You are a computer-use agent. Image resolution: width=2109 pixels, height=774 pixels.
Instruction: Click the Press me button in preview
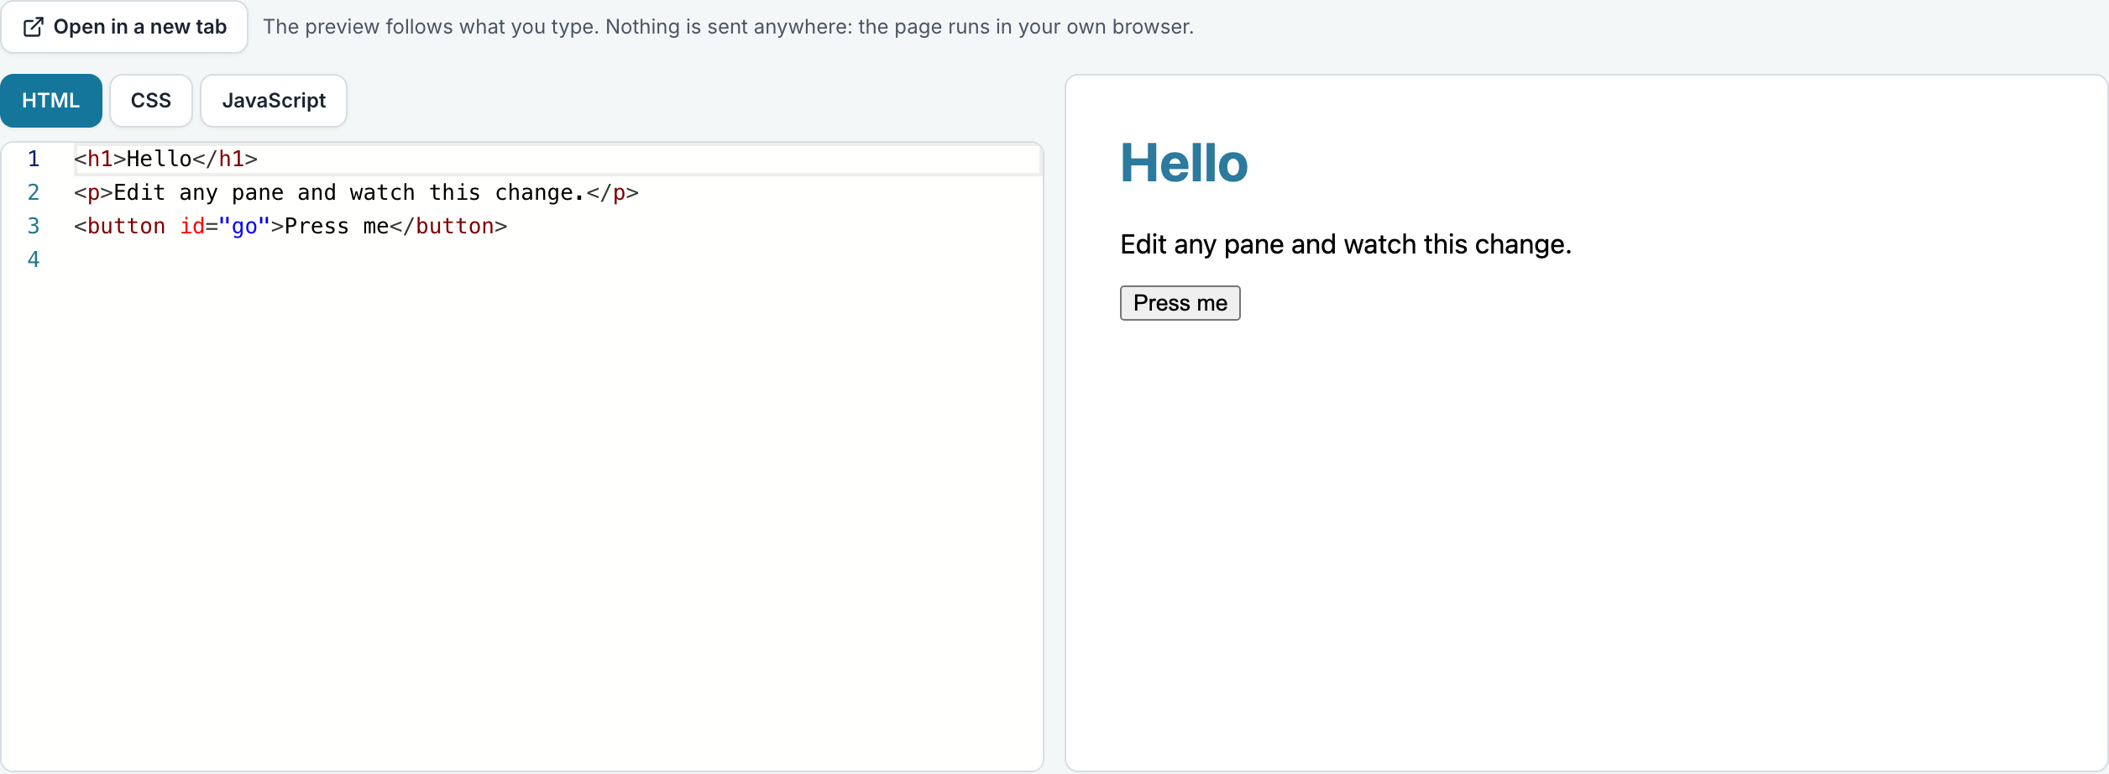click(1180, 303)
